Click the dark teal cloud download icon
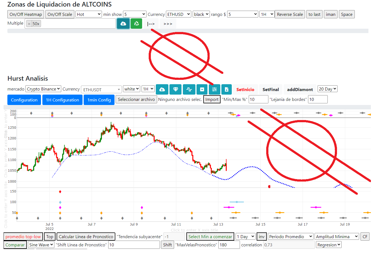The width and height of the screenshot is (381, 254). [123, 24]
